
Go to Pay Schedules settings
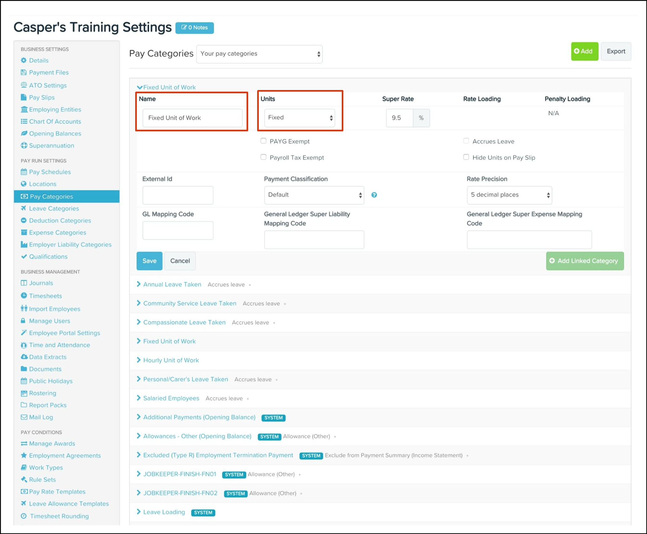50,172
